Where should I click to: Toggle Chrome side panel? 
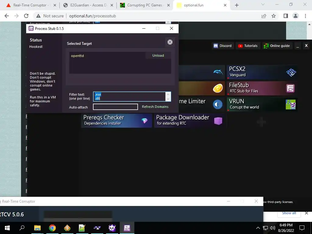286,16
